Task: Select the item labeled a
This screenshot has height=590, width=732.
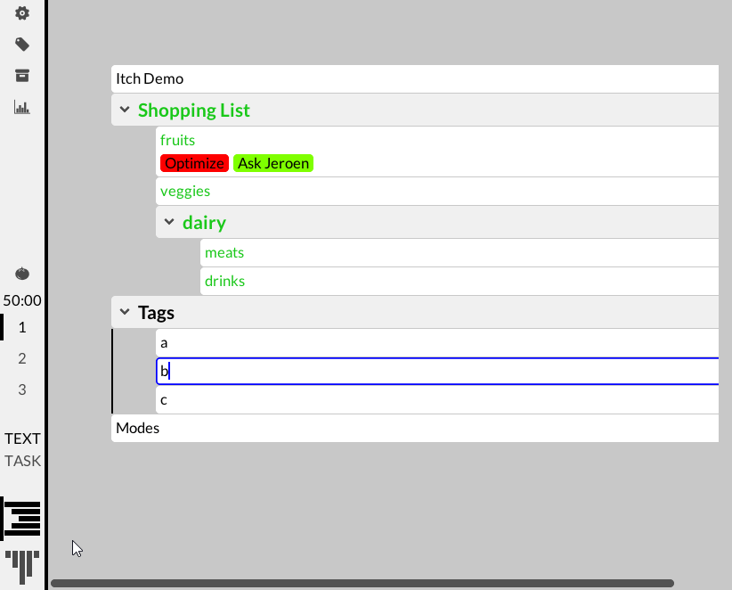Action: click(437, 343)
